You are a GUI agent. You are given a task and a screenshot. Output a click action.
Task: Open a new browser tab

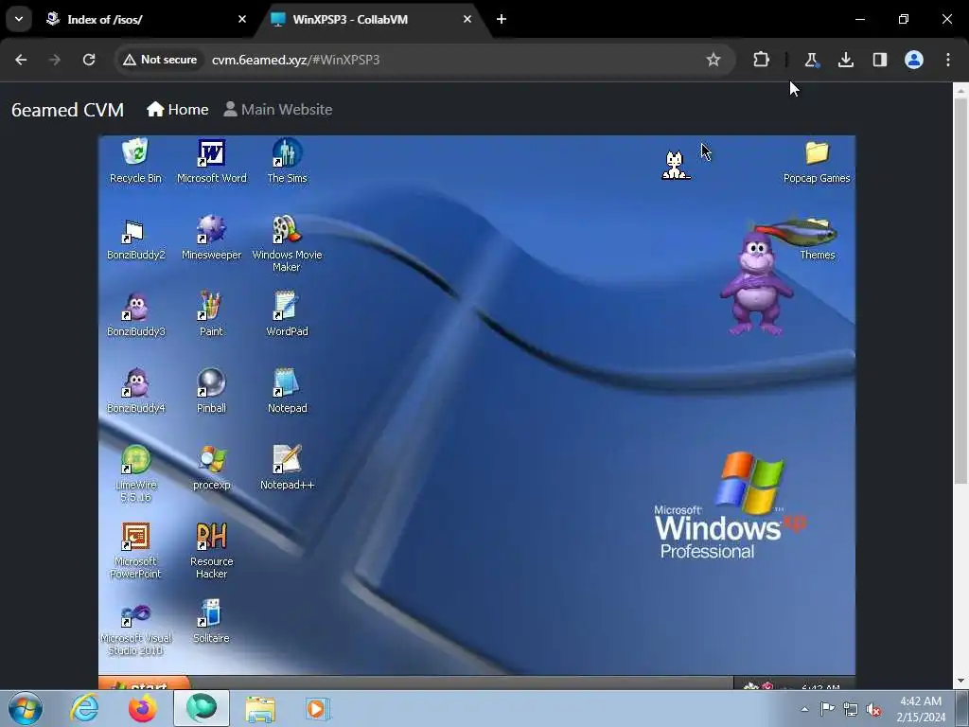(x=502, y=19)
